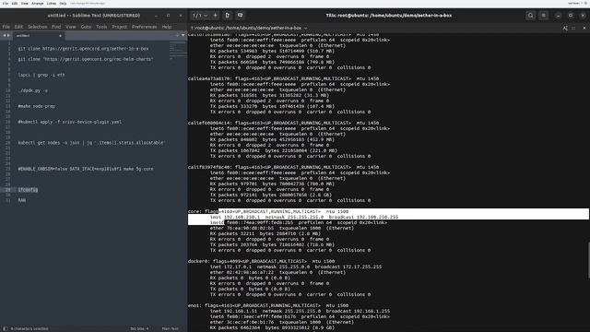The height and width of the screenshot is (332, 590).
Task: Minimize the Tilix window
Action: [558, 16]
